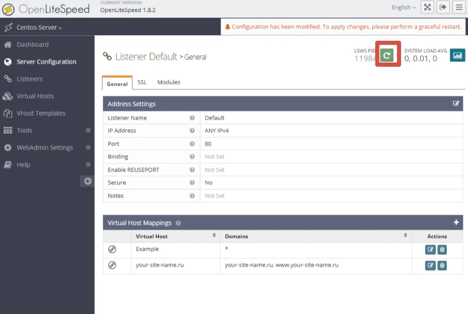The width and height of the screenshot is (468, 314).
Task: Click the SYSTEM LOAD AVG values
Action: pos(420,59)
